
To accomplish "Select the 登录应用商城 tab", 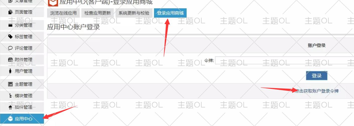I will click(x=170, y=13).
